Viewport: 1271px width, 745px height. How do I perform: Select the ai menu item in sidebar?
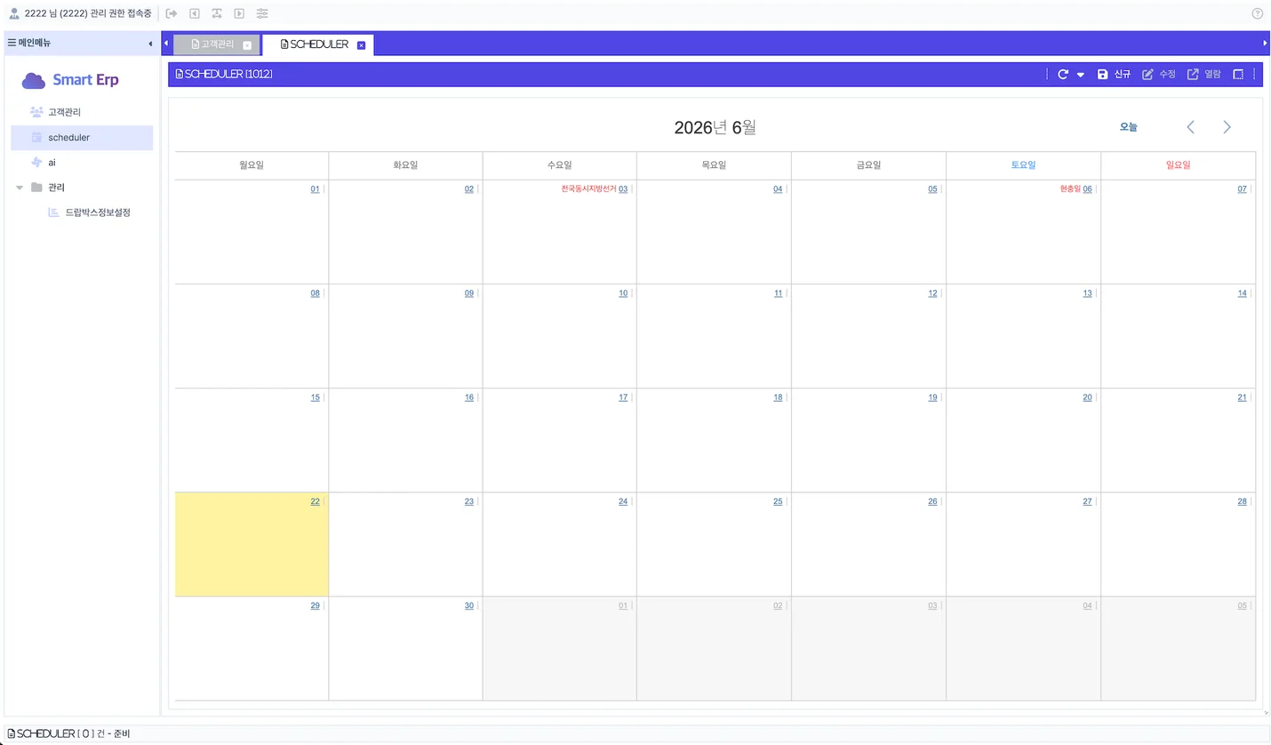click(52, 163)
